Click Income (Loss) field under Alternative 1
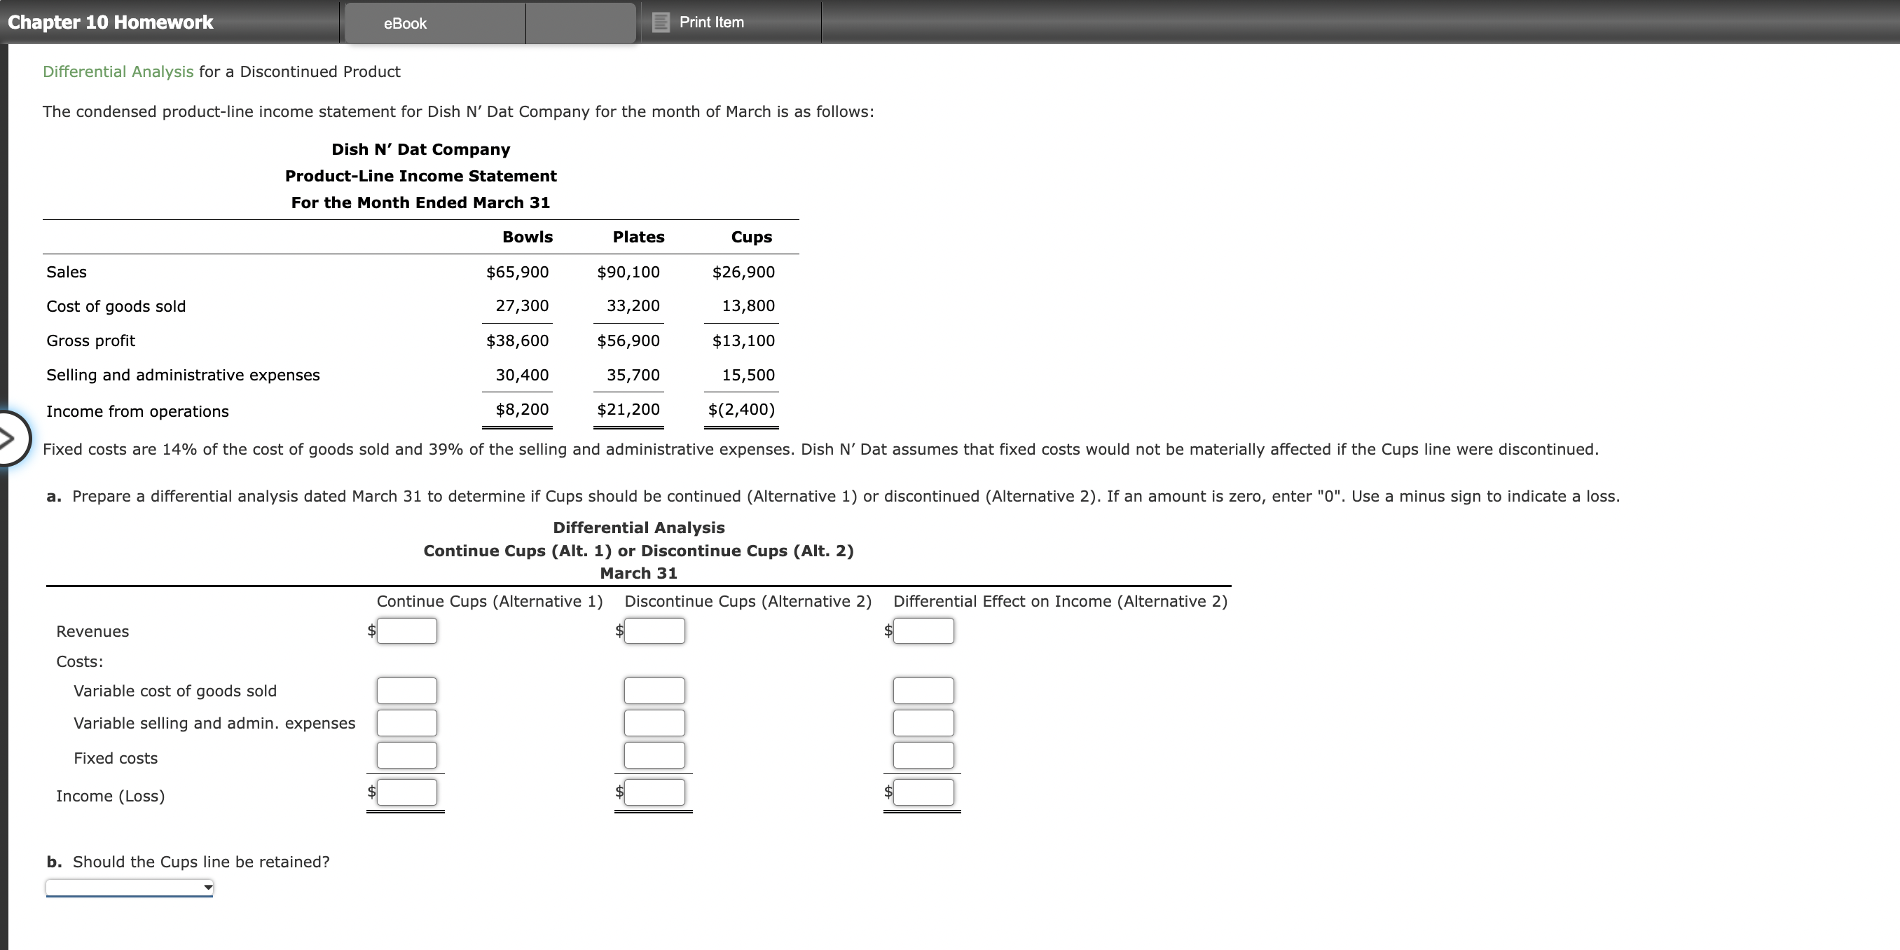 point(406,792)
